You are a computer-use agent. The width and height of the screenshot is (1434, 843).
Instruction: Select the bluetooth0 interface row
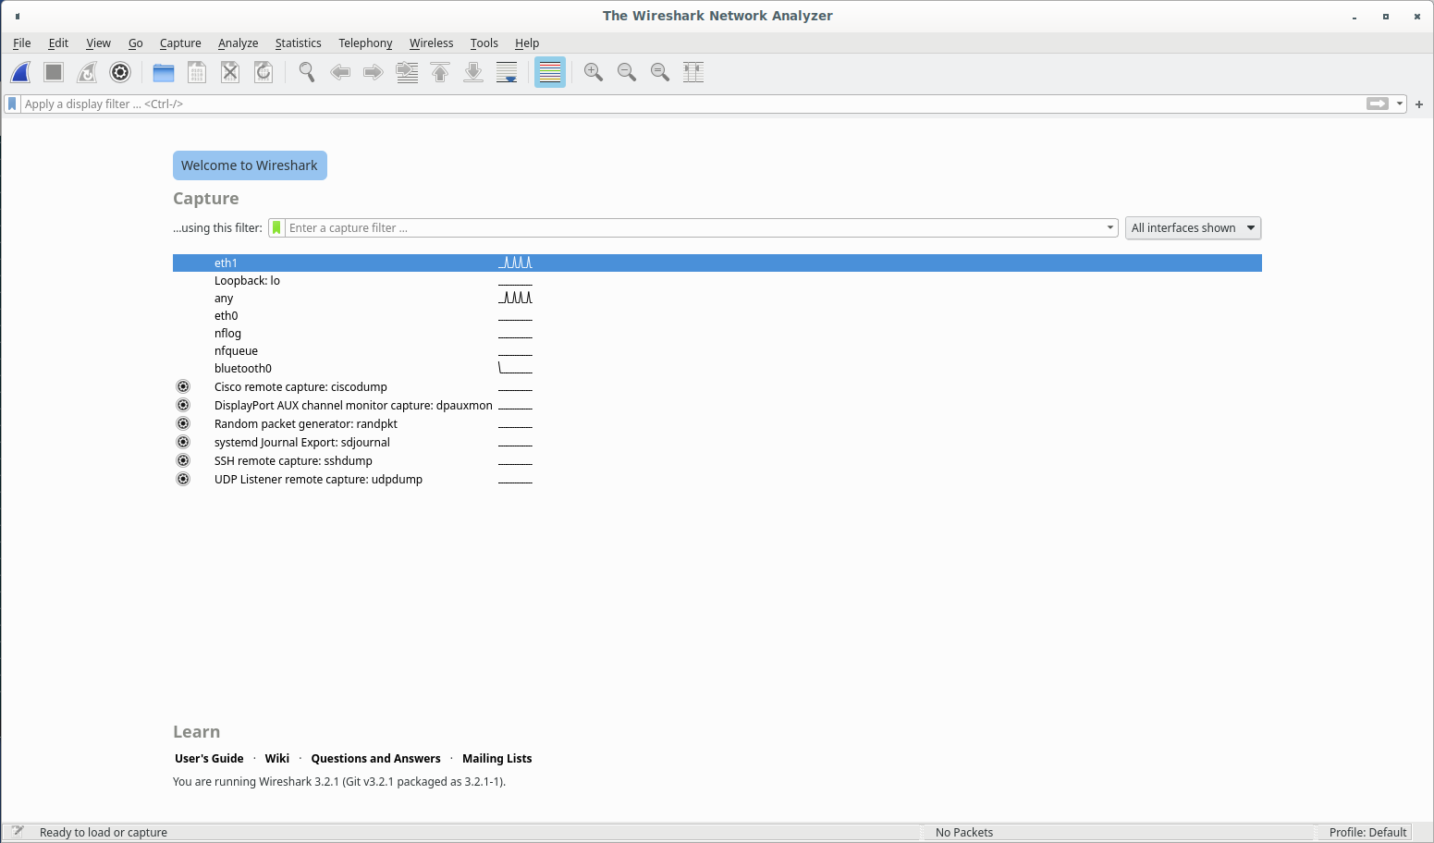click(x=717, y=368)
